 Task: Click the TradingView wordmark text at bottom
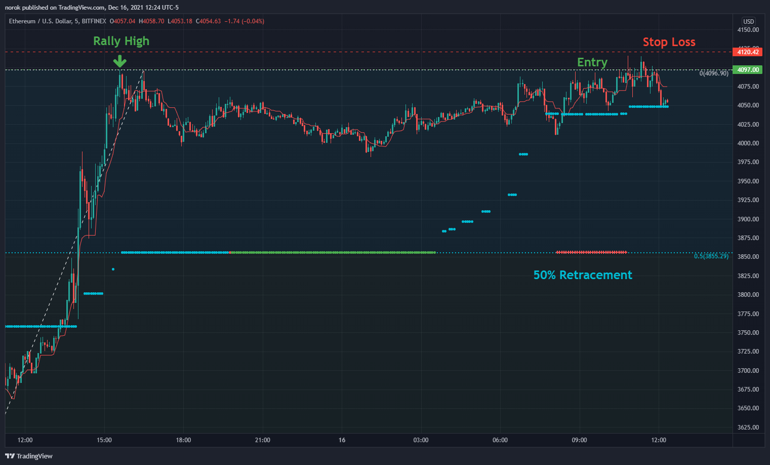(34, 456)
